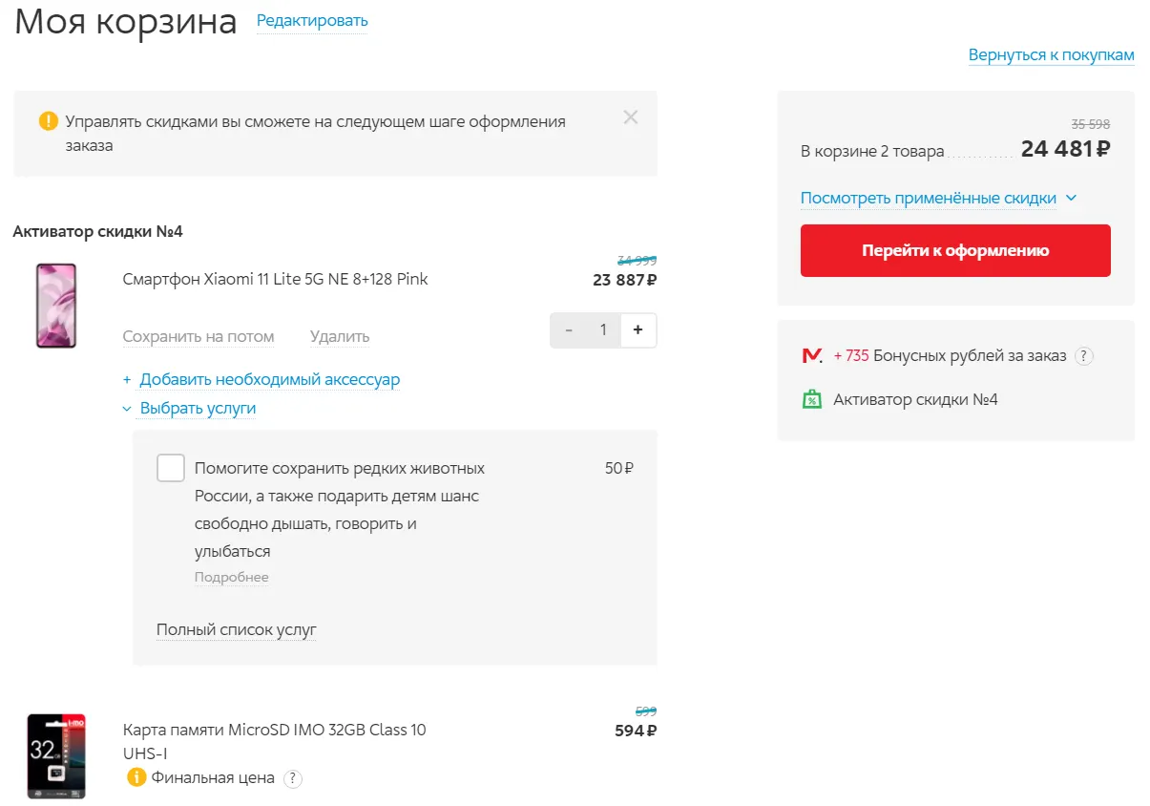Remove the smartphone with 'Удалить'
This screenshot has height=806, width=1150.
(340, 337)
